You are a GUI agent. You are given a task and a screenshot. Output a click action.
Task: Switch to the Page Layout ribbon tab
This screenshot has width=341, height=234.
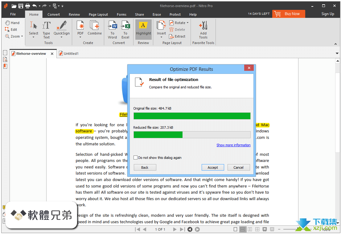(98, 14)
